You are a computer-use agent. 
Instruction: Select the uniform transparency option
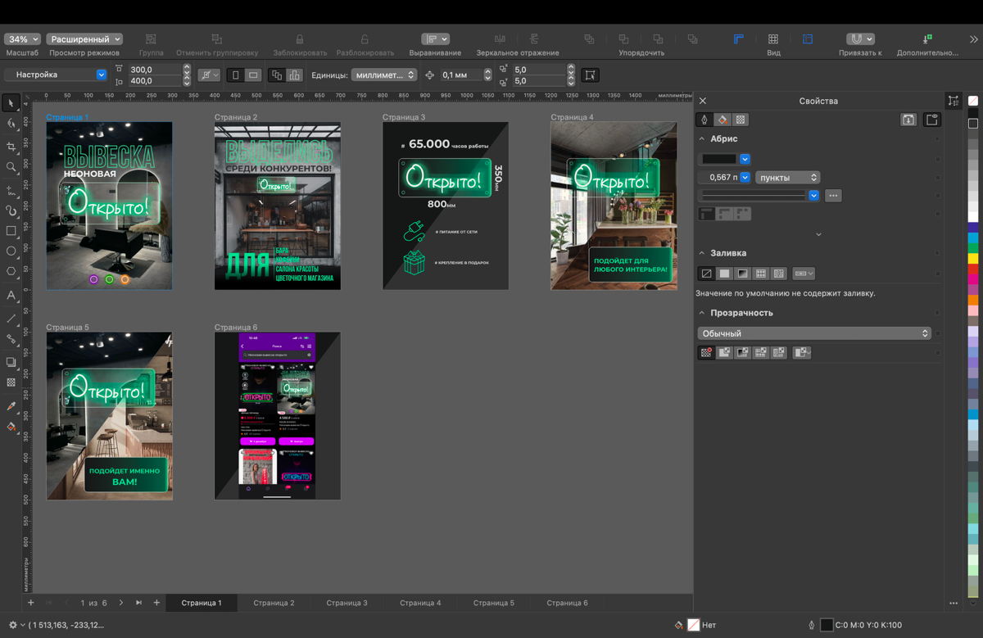[x=724, y=352]
